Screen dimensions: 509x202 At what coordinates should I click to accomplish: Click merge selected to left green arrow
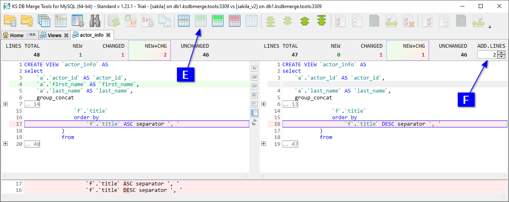click(x=479, y=21)
